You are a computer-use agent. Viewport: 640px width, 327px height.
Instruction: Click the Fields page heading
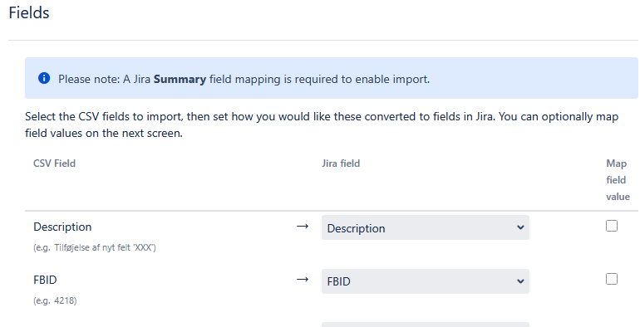coord(29,12)
